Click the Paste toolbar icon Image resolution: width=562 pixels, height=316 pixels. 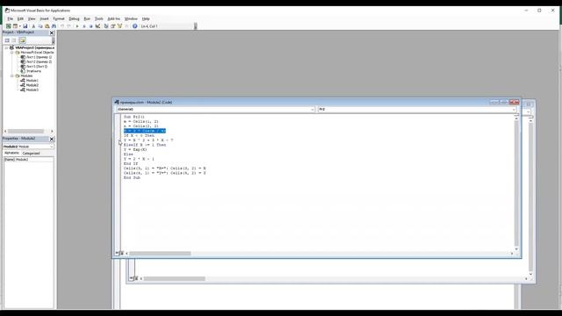point(47,26)
